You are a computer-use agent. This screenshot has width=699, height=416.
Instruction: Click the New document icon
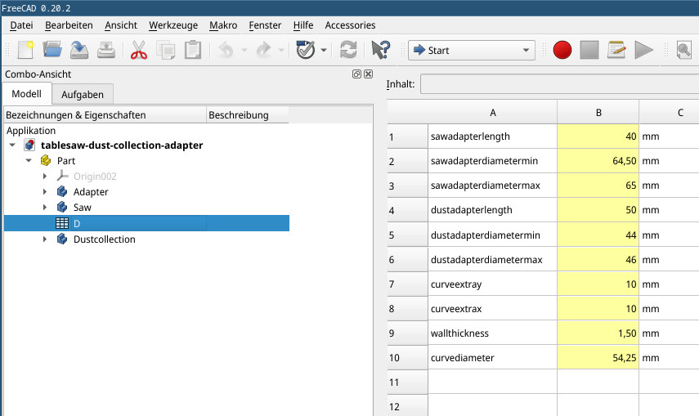(25, 50)
